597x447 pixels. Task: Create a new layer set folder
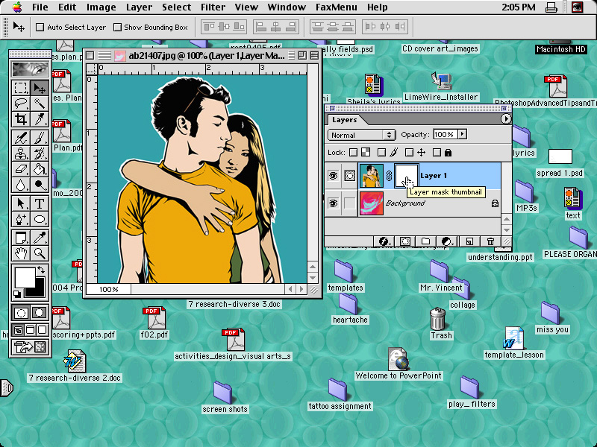coord(425,241)
